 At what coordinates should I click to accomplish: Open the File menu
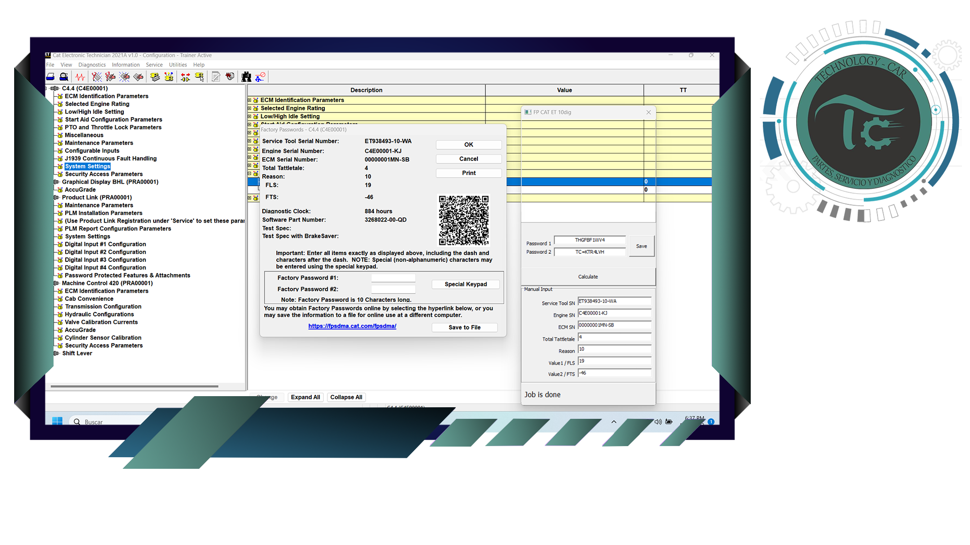tap(50, 65)
